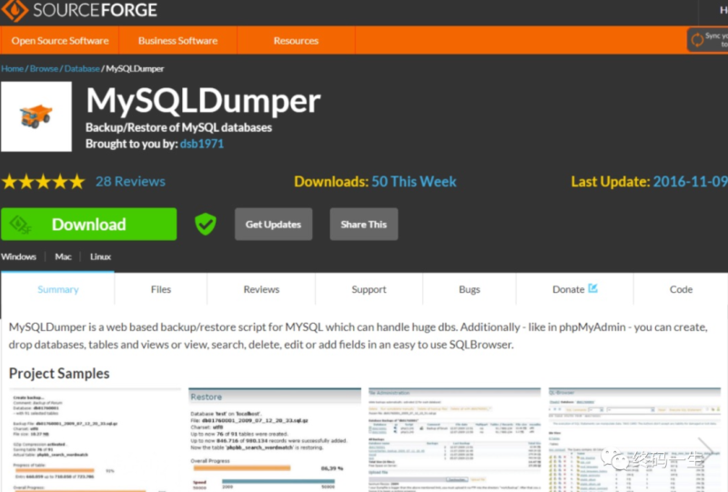Switch to the Summary tab
This screenshot has width=728, height=492.
[x=58, y=289]
